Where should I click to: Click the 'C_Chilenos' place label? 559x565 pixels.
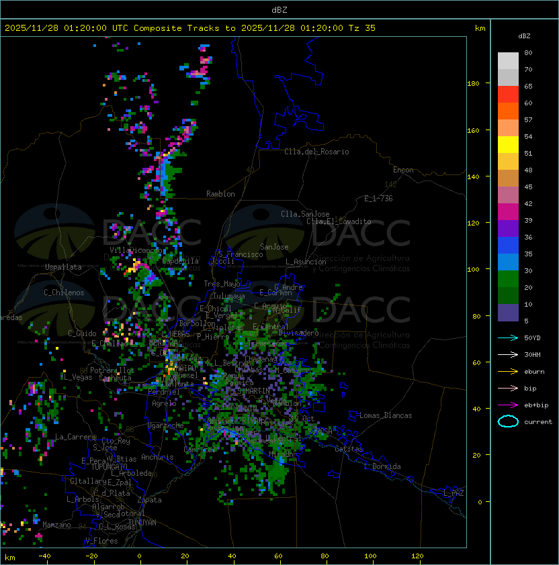tap(64, 293)
